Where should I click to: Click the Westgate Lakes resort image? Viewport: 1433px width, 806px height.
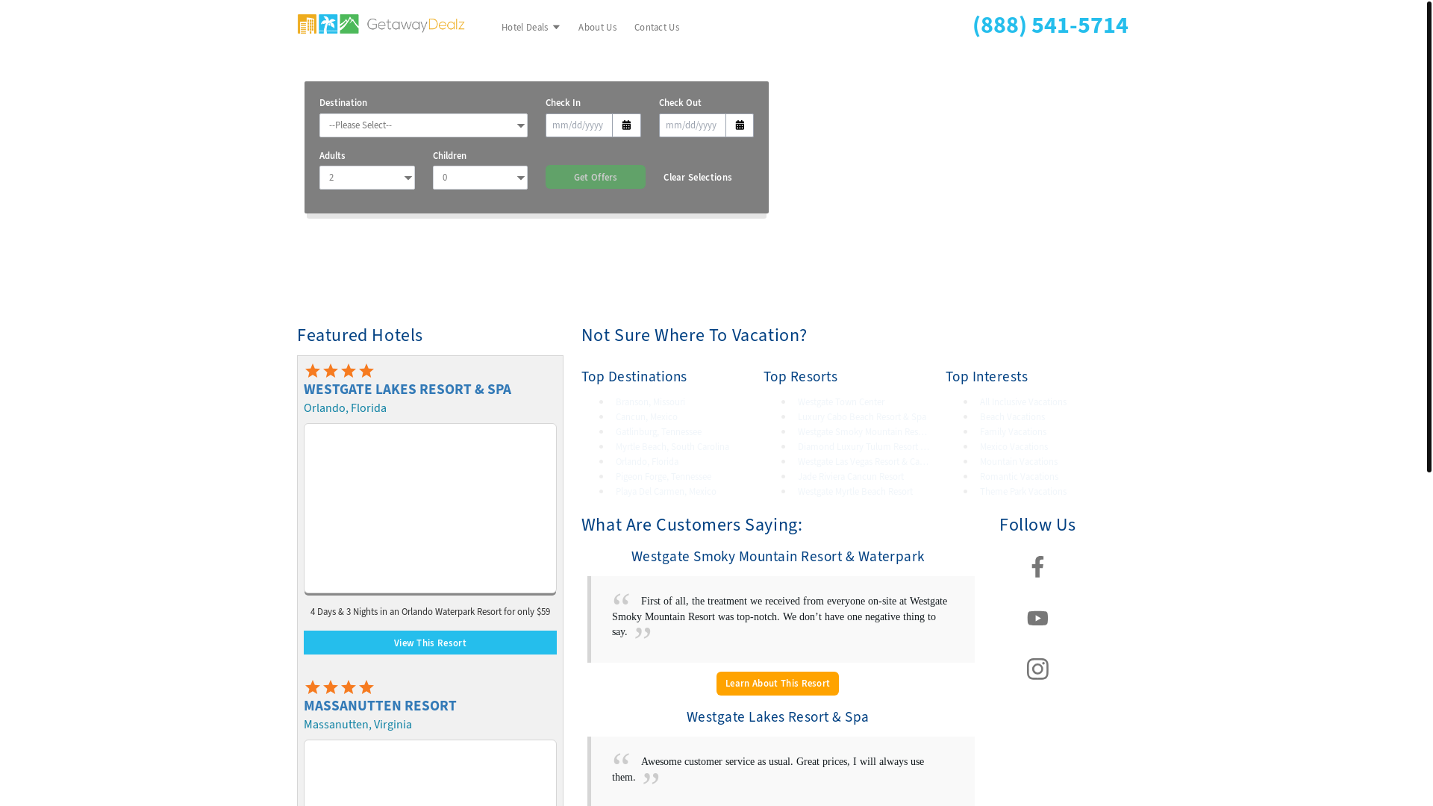[430, 509]
